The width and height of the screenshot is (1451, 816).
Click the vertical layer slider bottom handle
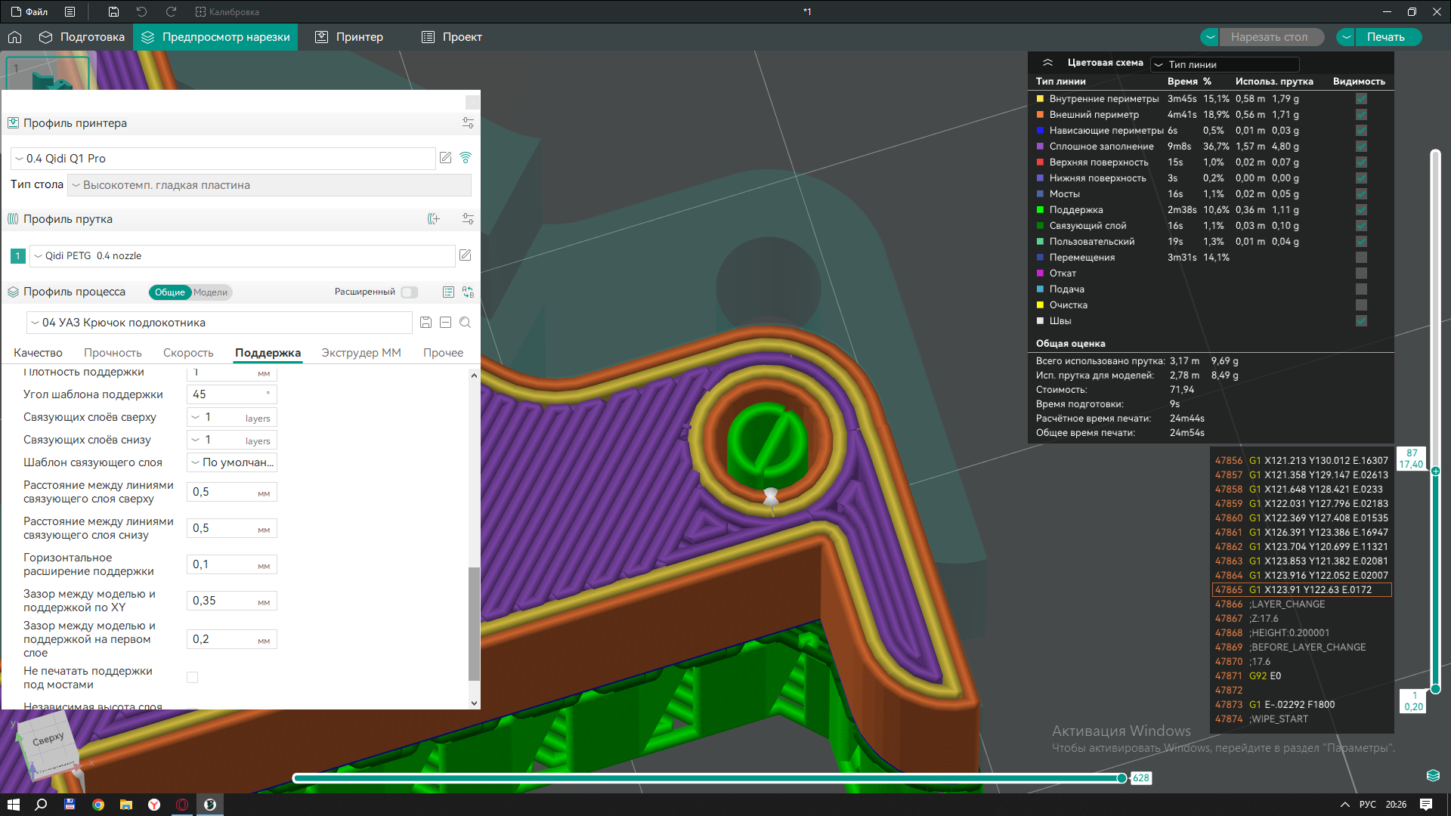click(x=1435, y=688)
